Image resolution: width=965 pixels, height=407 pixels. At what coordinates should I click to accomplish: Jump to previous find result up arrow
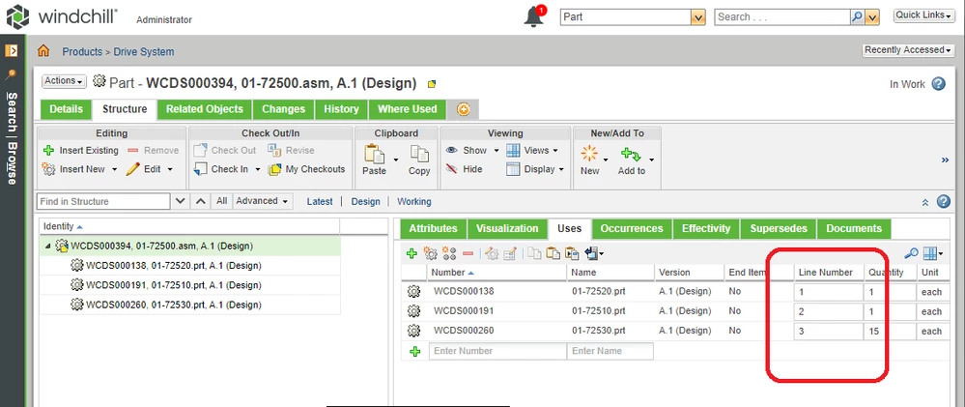pyautogui.click(x=200, y=201)
